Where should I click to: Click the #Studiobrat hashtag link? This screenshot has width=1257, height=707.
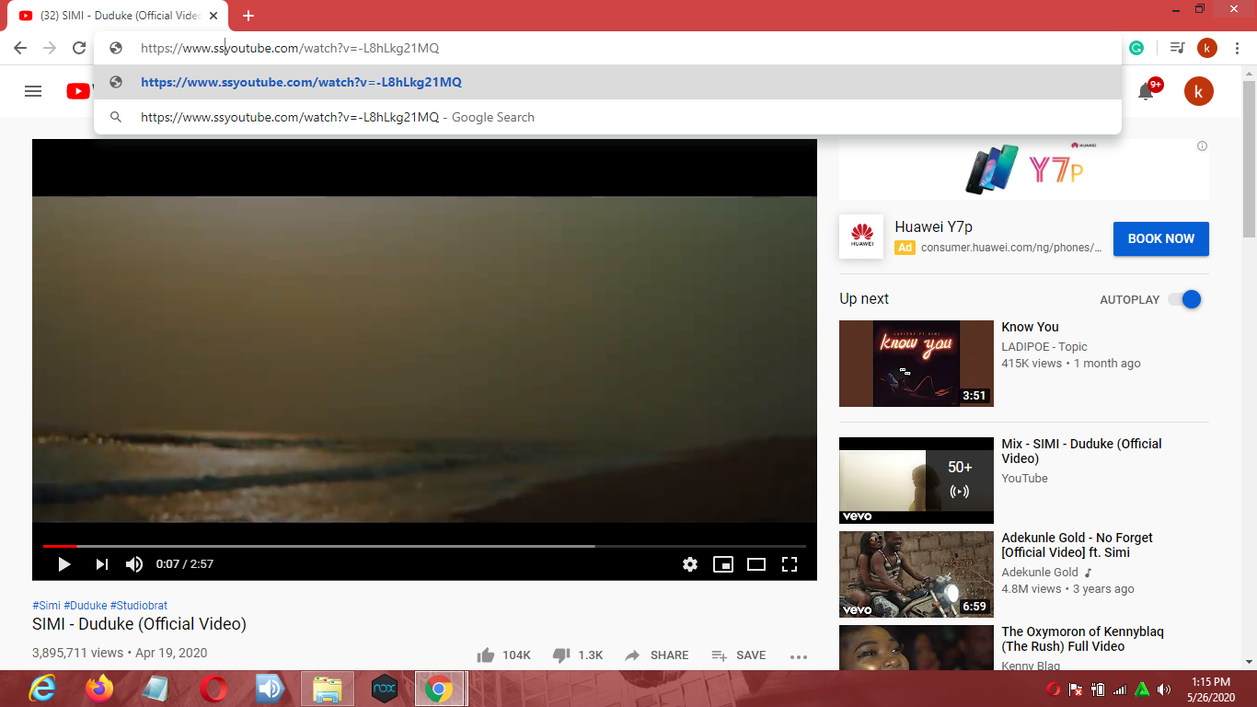pos(139,606)
